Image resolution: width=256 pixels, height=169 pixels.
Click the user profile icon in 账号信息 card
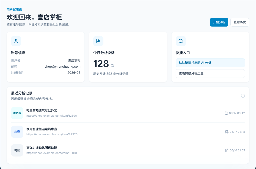point(16,41)
